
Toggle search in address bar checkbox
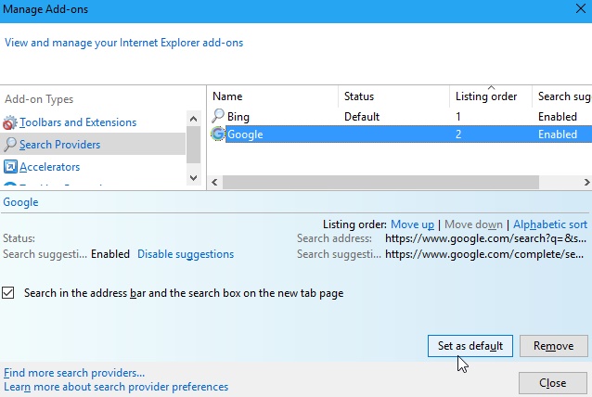click(8, 293)
